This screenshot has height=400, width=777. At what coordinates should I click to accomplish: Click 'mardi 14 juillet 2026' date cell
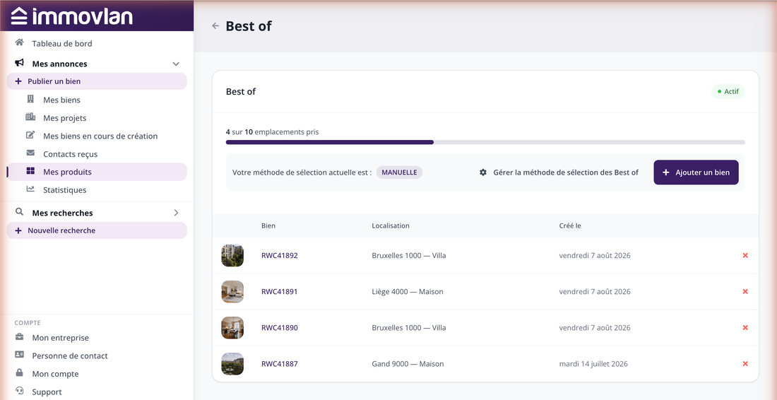click(593, 364)
